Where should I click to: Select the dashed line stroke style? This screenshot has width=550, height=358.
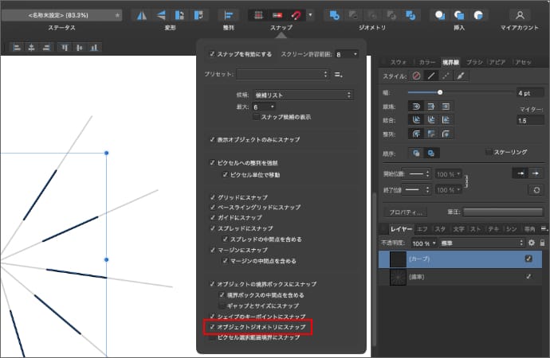[x=446, y=76]
